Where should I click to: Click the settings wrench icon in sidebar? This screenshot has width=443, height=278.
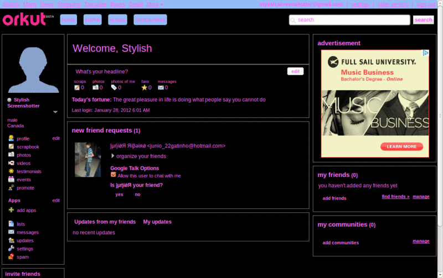[x=11, y=248]
